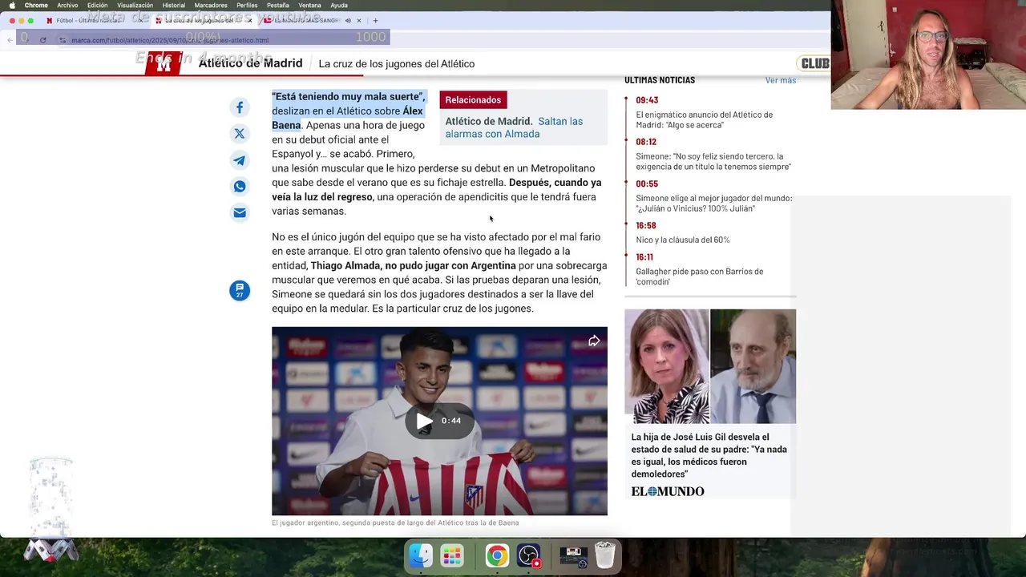This screenshot has height=577, width=1026.
Task: Open the minimized OBS window in Dock
Action: [574, 555]
